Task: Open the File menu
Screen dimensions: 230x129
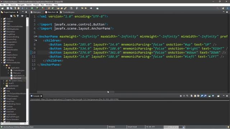Action: tap(2, 5)
